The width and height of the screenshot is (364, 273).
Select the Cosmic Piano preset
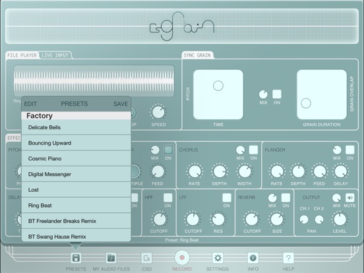76,158
